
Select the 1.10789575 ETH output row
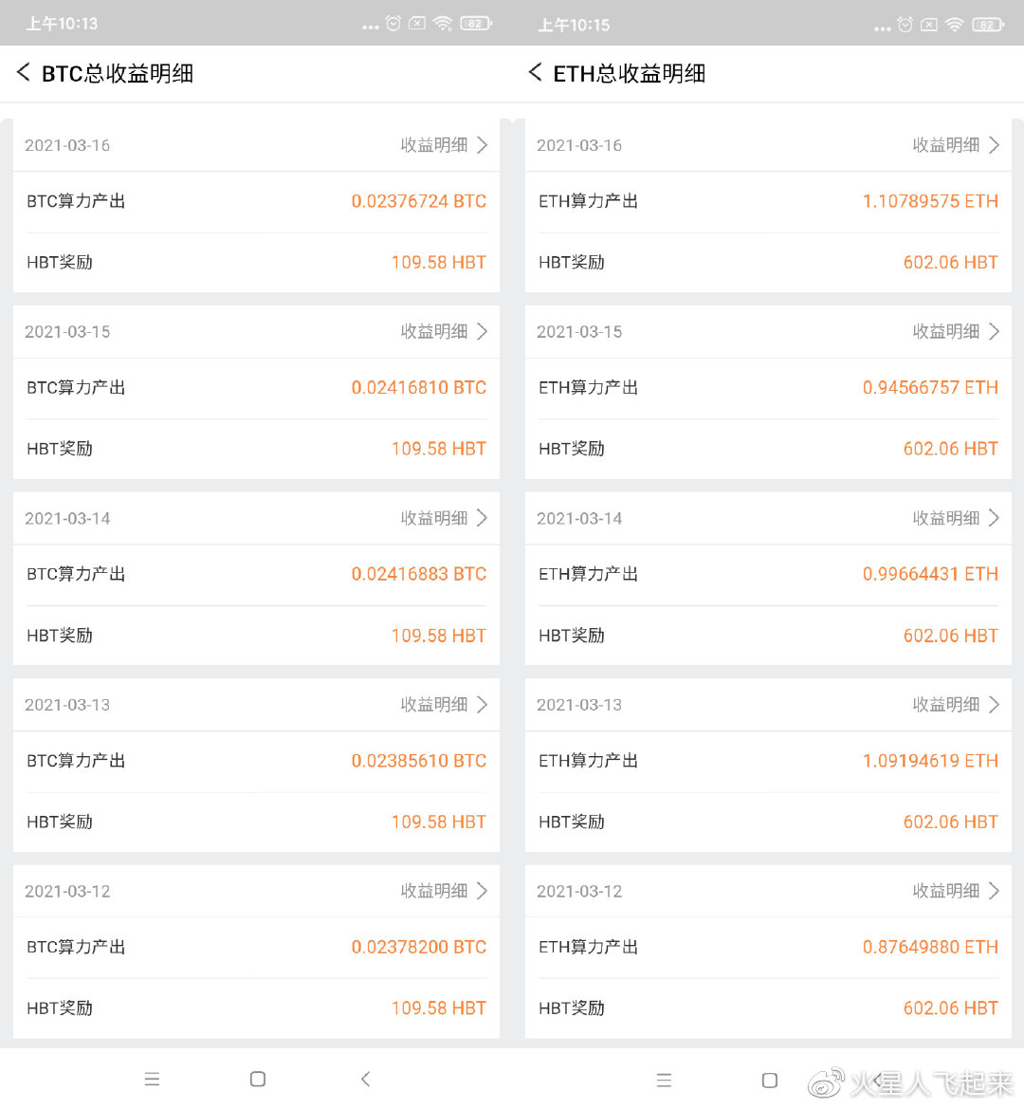[x=768, y=201]
